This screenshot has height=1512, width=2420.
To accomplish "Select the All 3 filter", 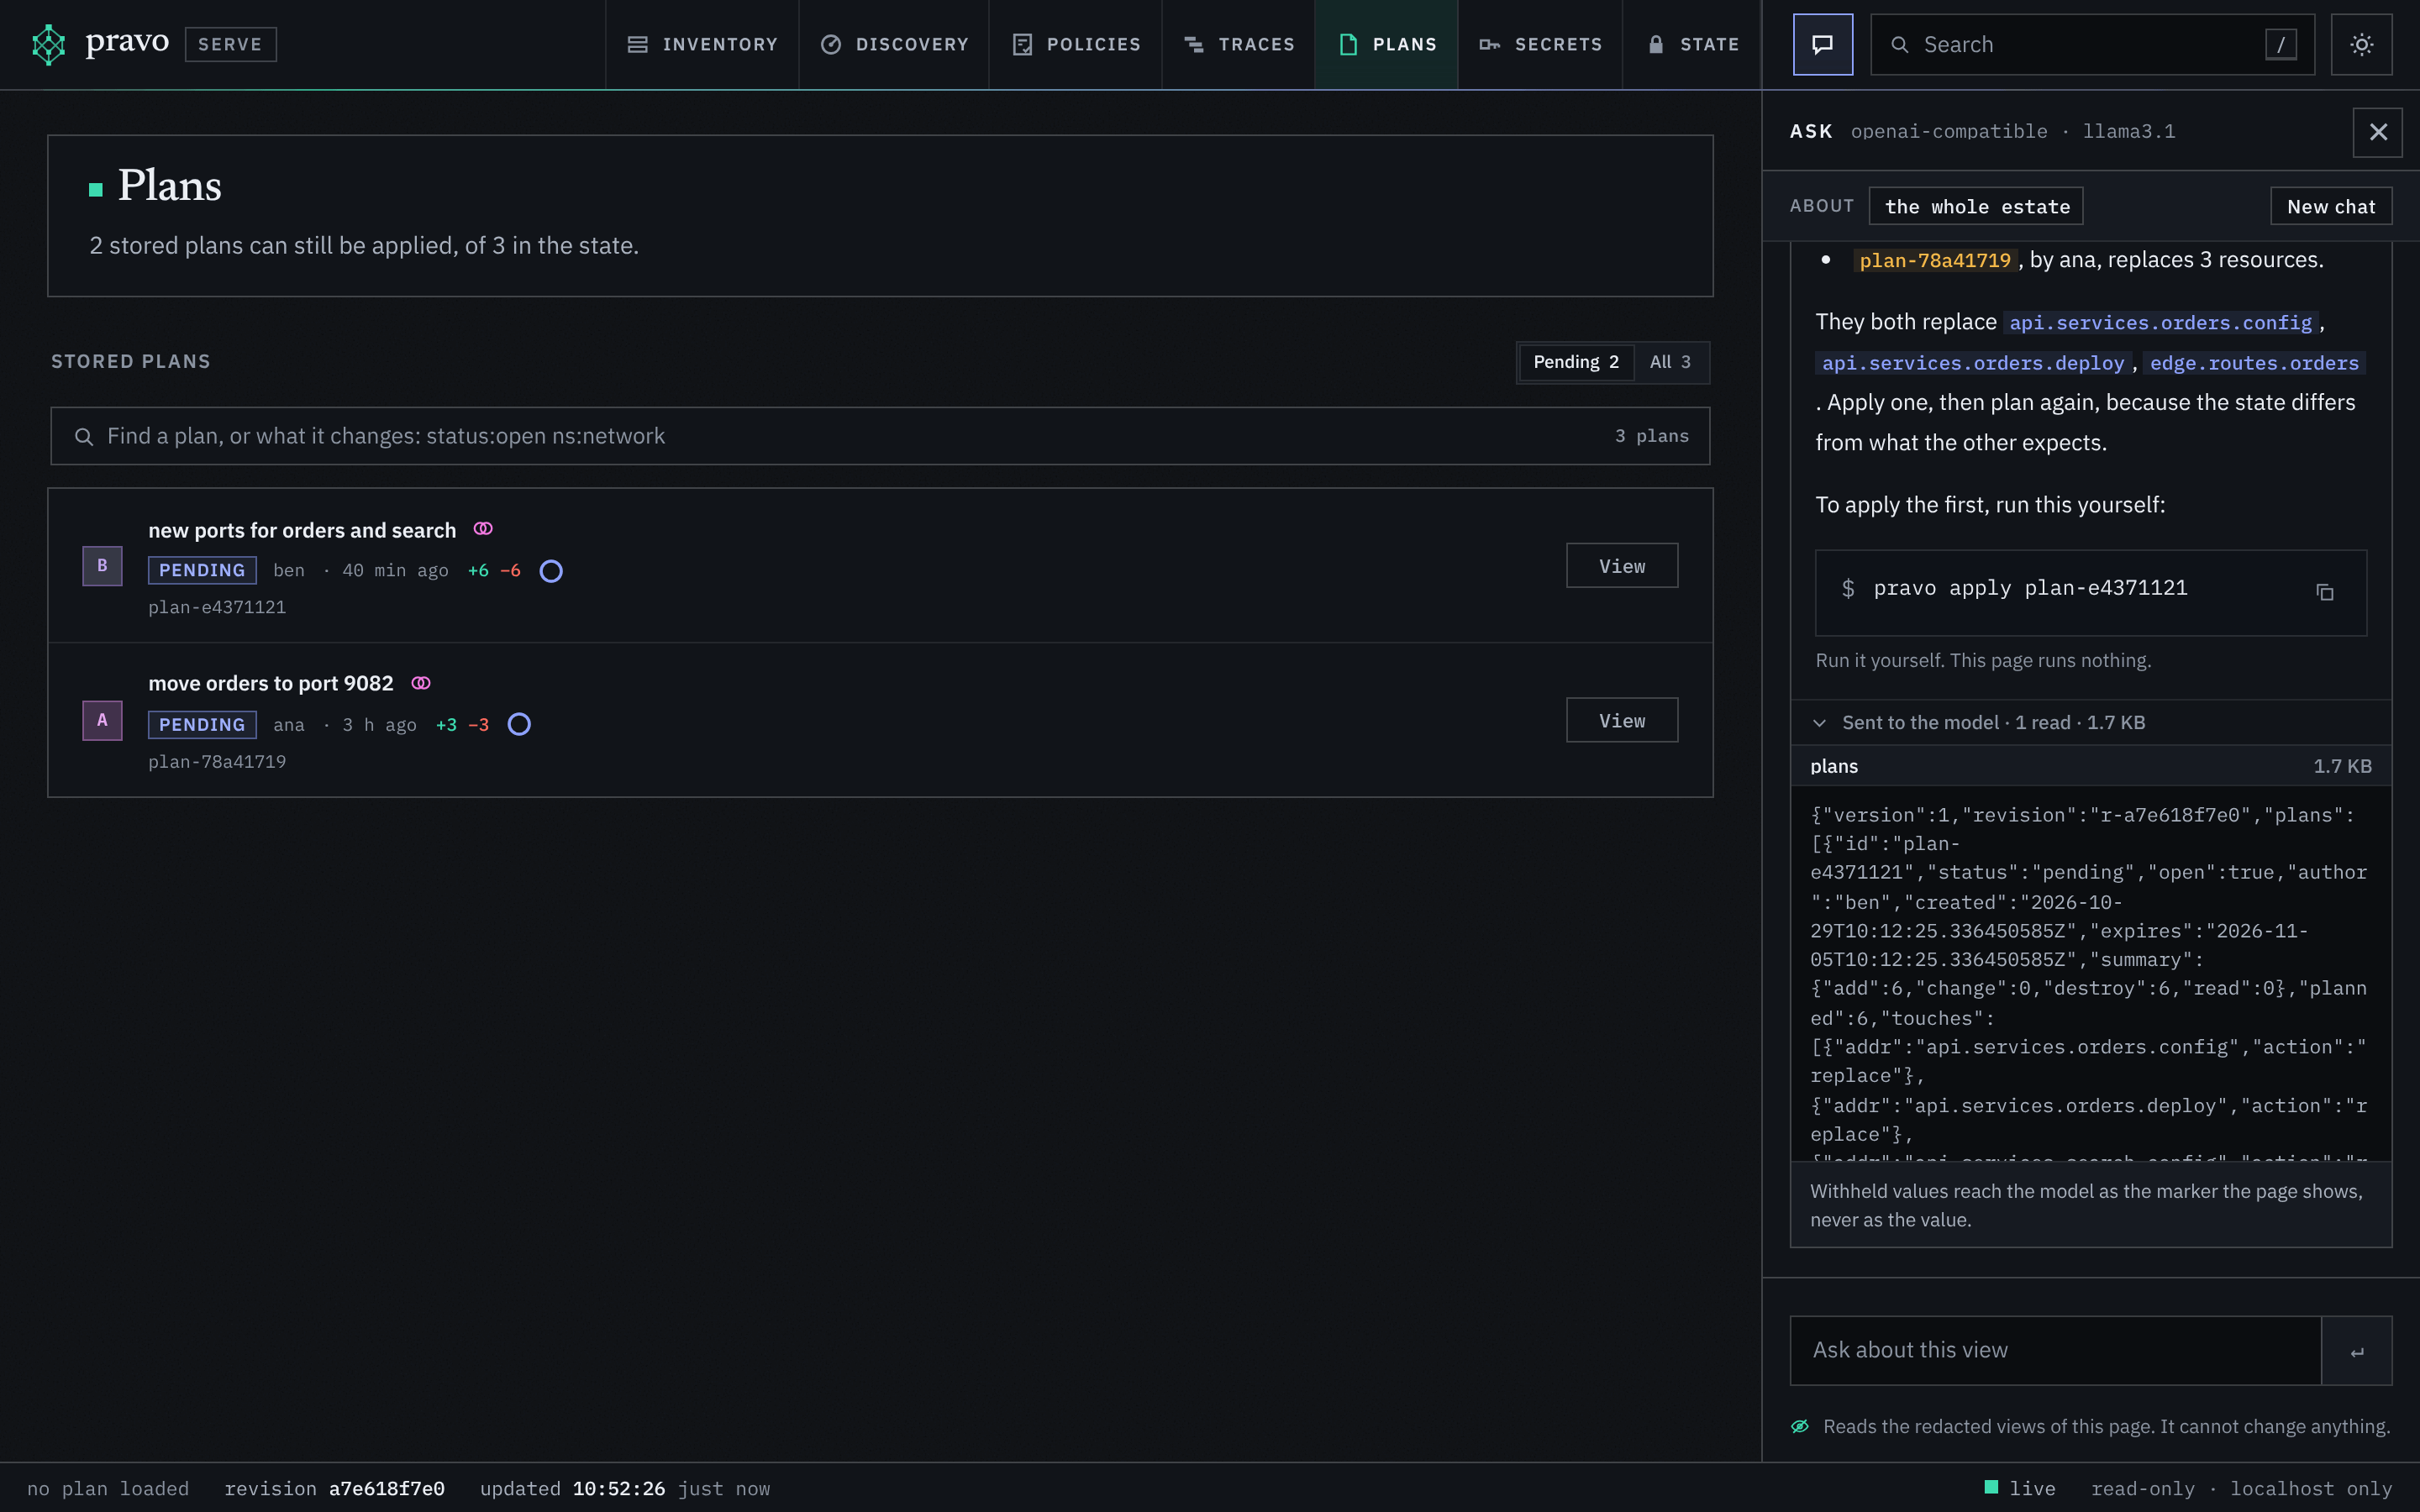I will pos(1670,362).
